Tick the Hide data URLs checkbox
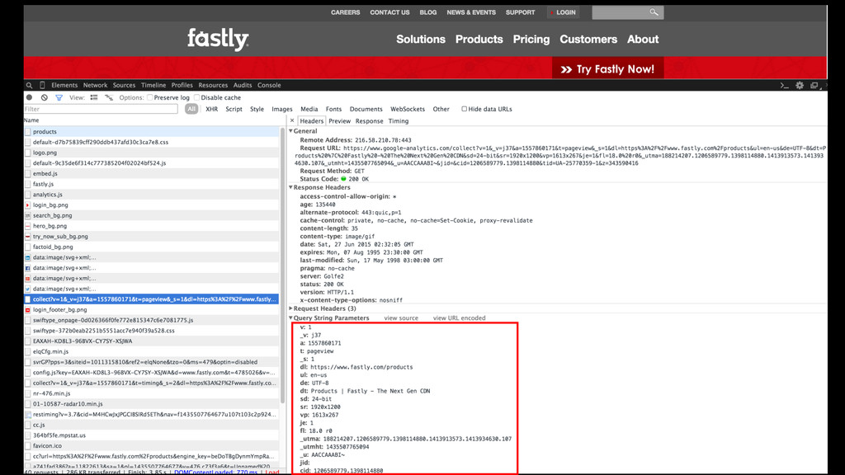Image resolution: width=845 pixels, height=475 pixels. click(464, 109)
